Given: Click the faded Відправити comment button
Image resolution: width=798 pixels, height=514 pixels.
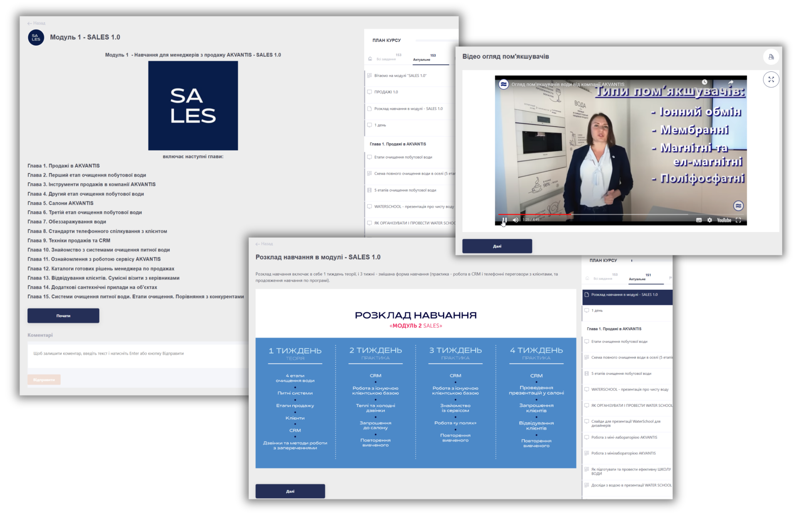Looking at the screenshot, I should click(44, 379).
